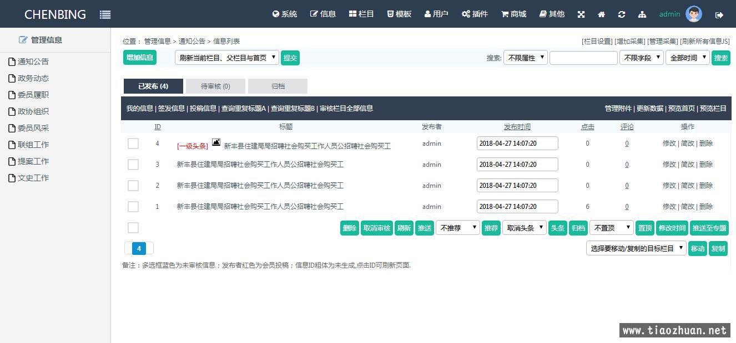This screenshot has height=343, width=736.
Task: Open the home icon in top bar
Action: 601,14
